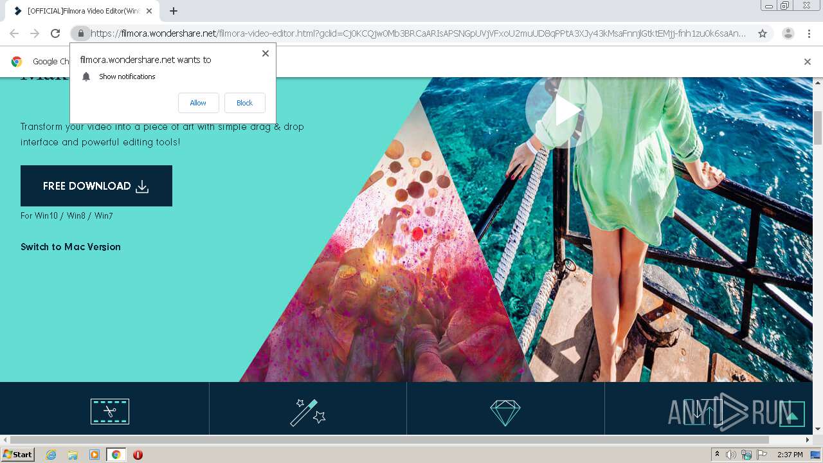
Task: Select the Filmora Video Editor tab
Action: coord(82,11)
